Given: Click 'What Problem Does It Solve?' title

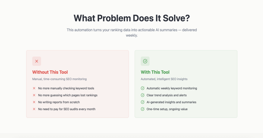Looking at the screenshot, I should coord(132,18).
